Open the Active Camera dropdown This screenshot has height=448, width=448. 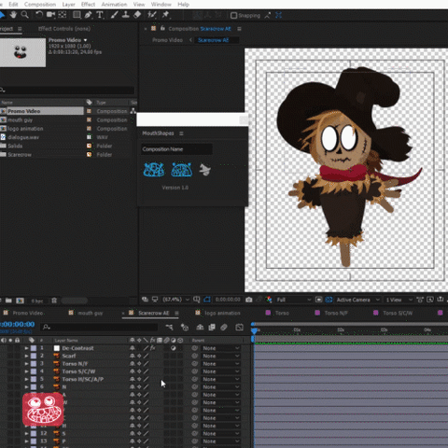pos(357,300)
